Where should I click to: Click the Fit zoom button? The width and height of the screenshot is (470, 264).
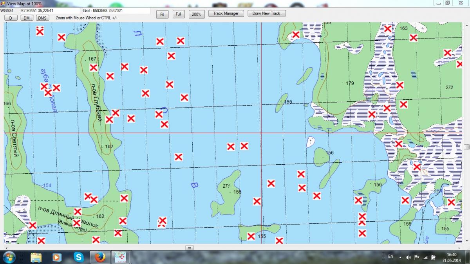pyautogui.click(x=162, y=14)
